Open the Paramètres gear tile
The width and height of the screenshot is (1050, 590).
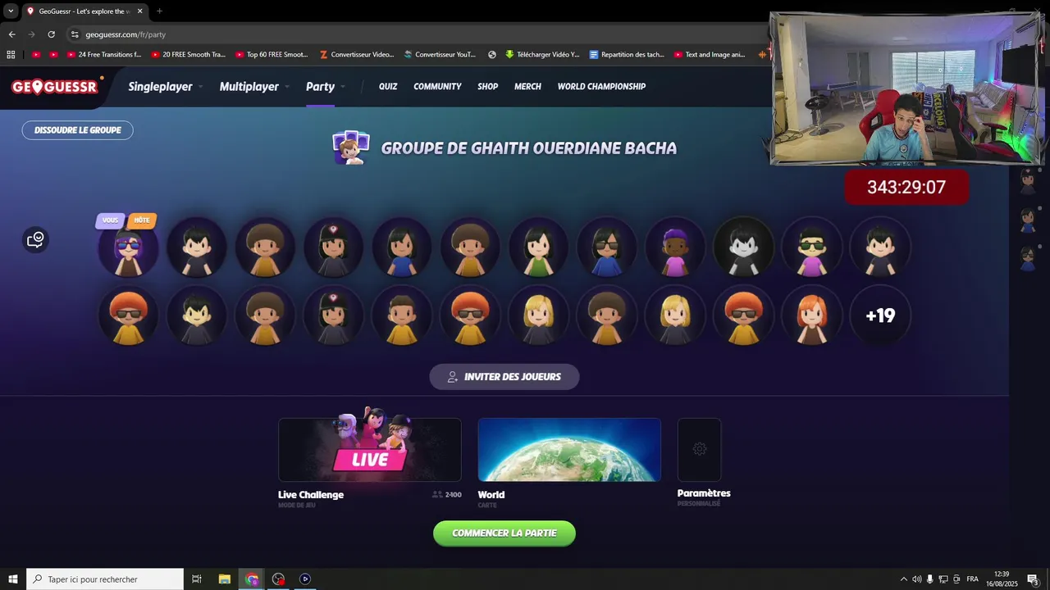coord(699,449)
